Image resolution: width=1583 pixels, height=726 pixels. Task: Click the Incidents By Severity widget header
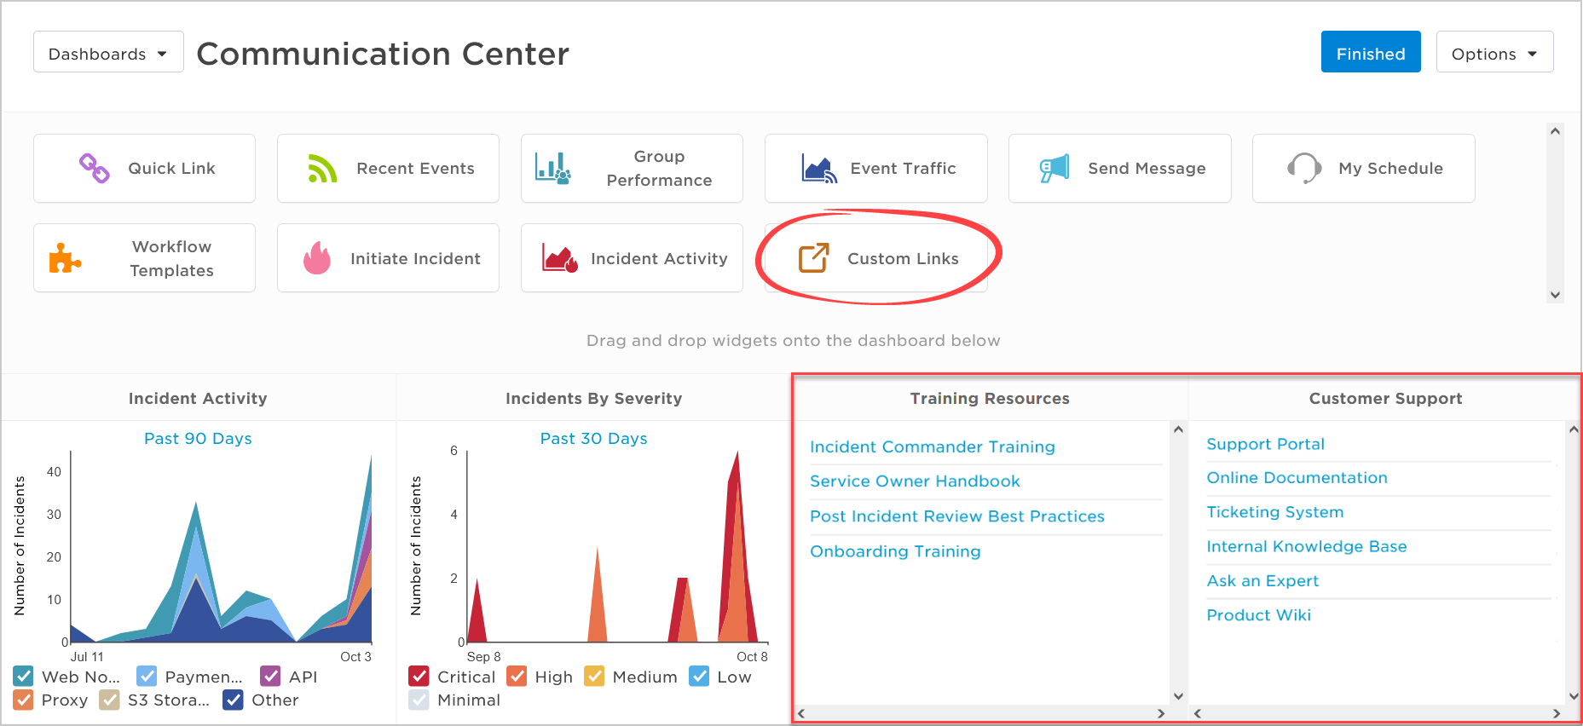pyautogui.click(x=593, y=398)
